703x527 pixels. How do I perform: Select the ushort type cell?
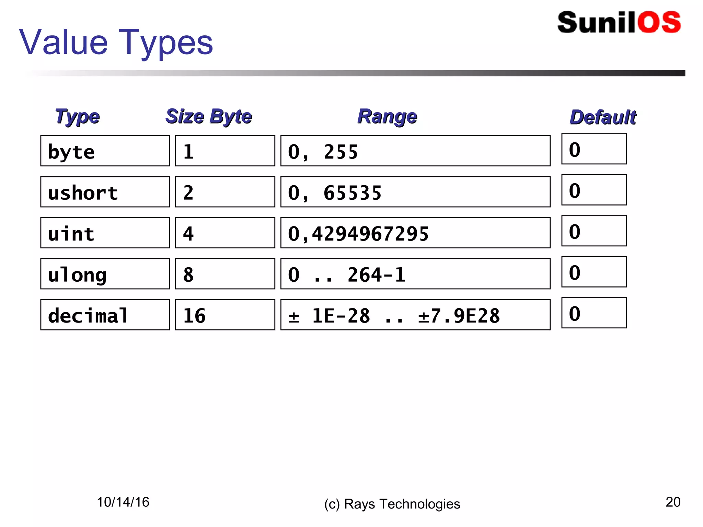pyautogui.click(x=105, y=192)
